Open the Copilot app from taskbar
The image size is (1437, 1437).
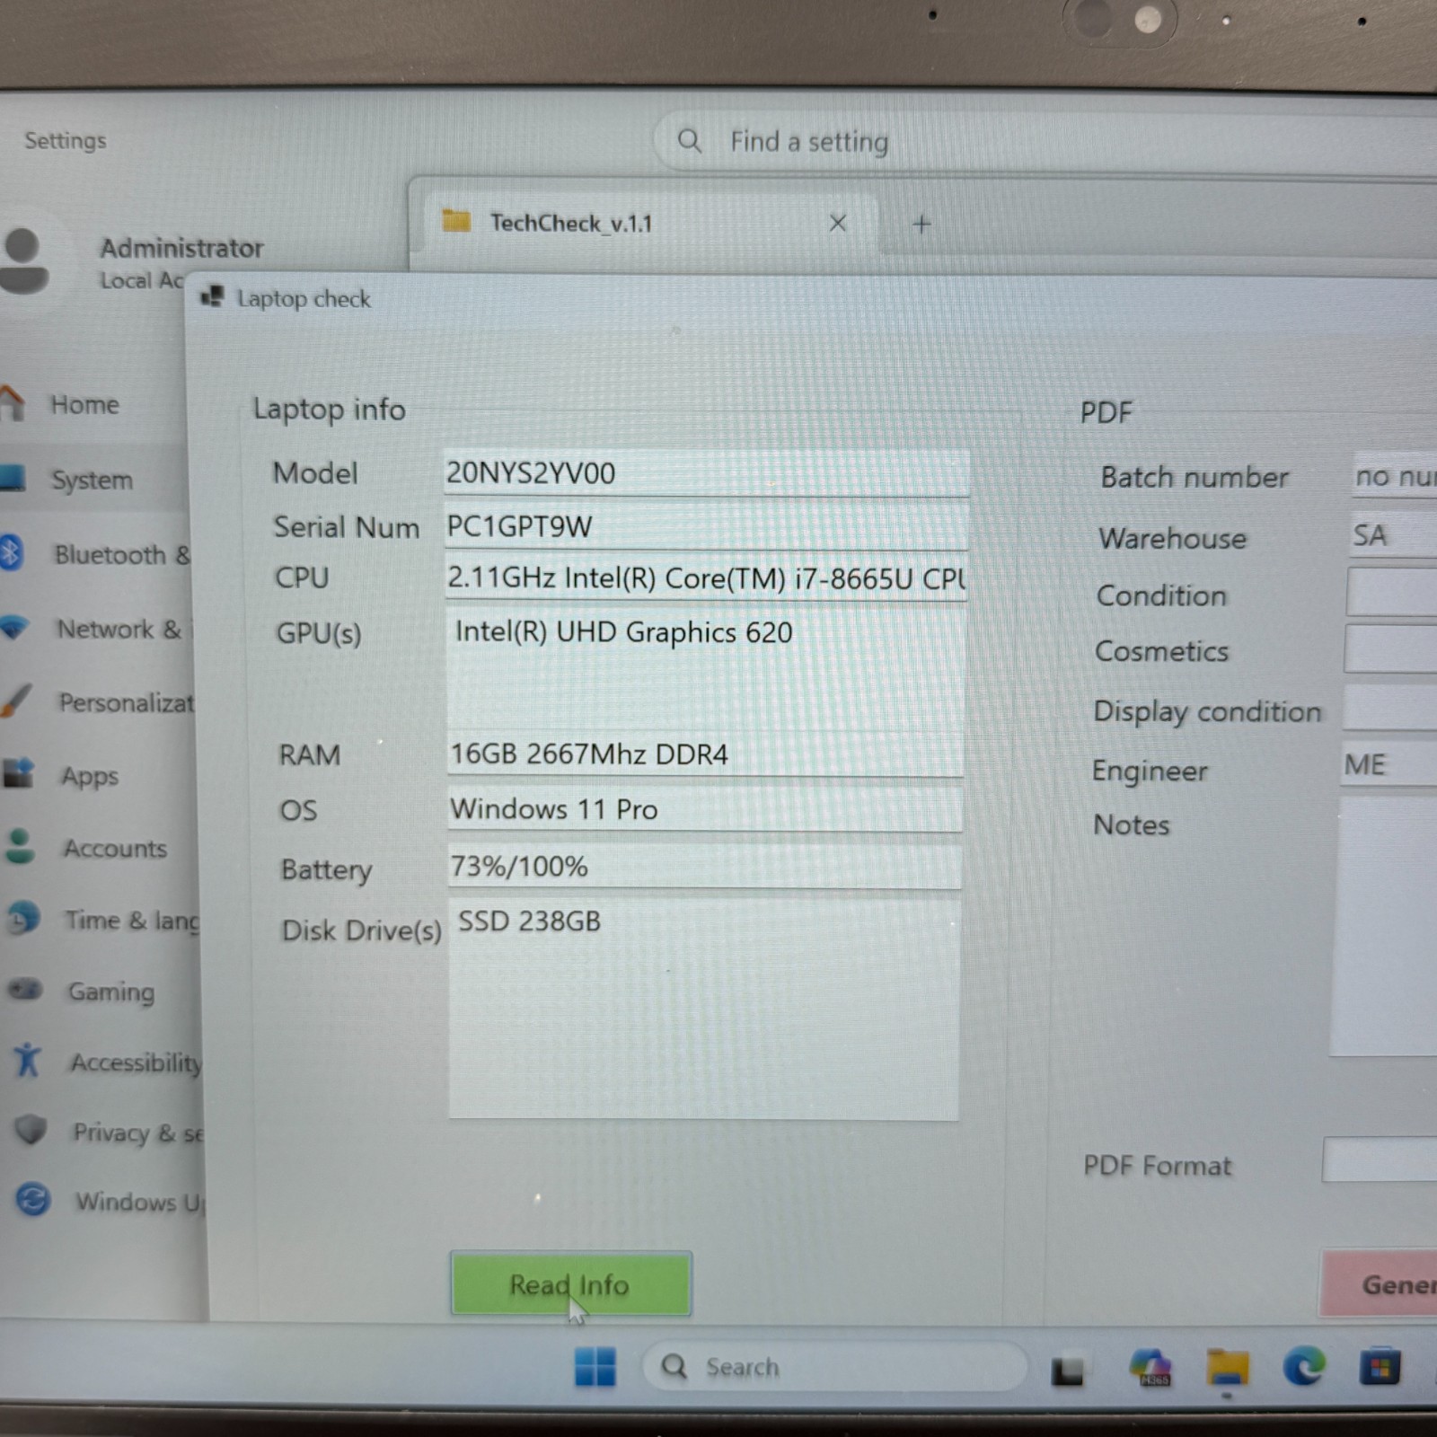(1152, 1369)
